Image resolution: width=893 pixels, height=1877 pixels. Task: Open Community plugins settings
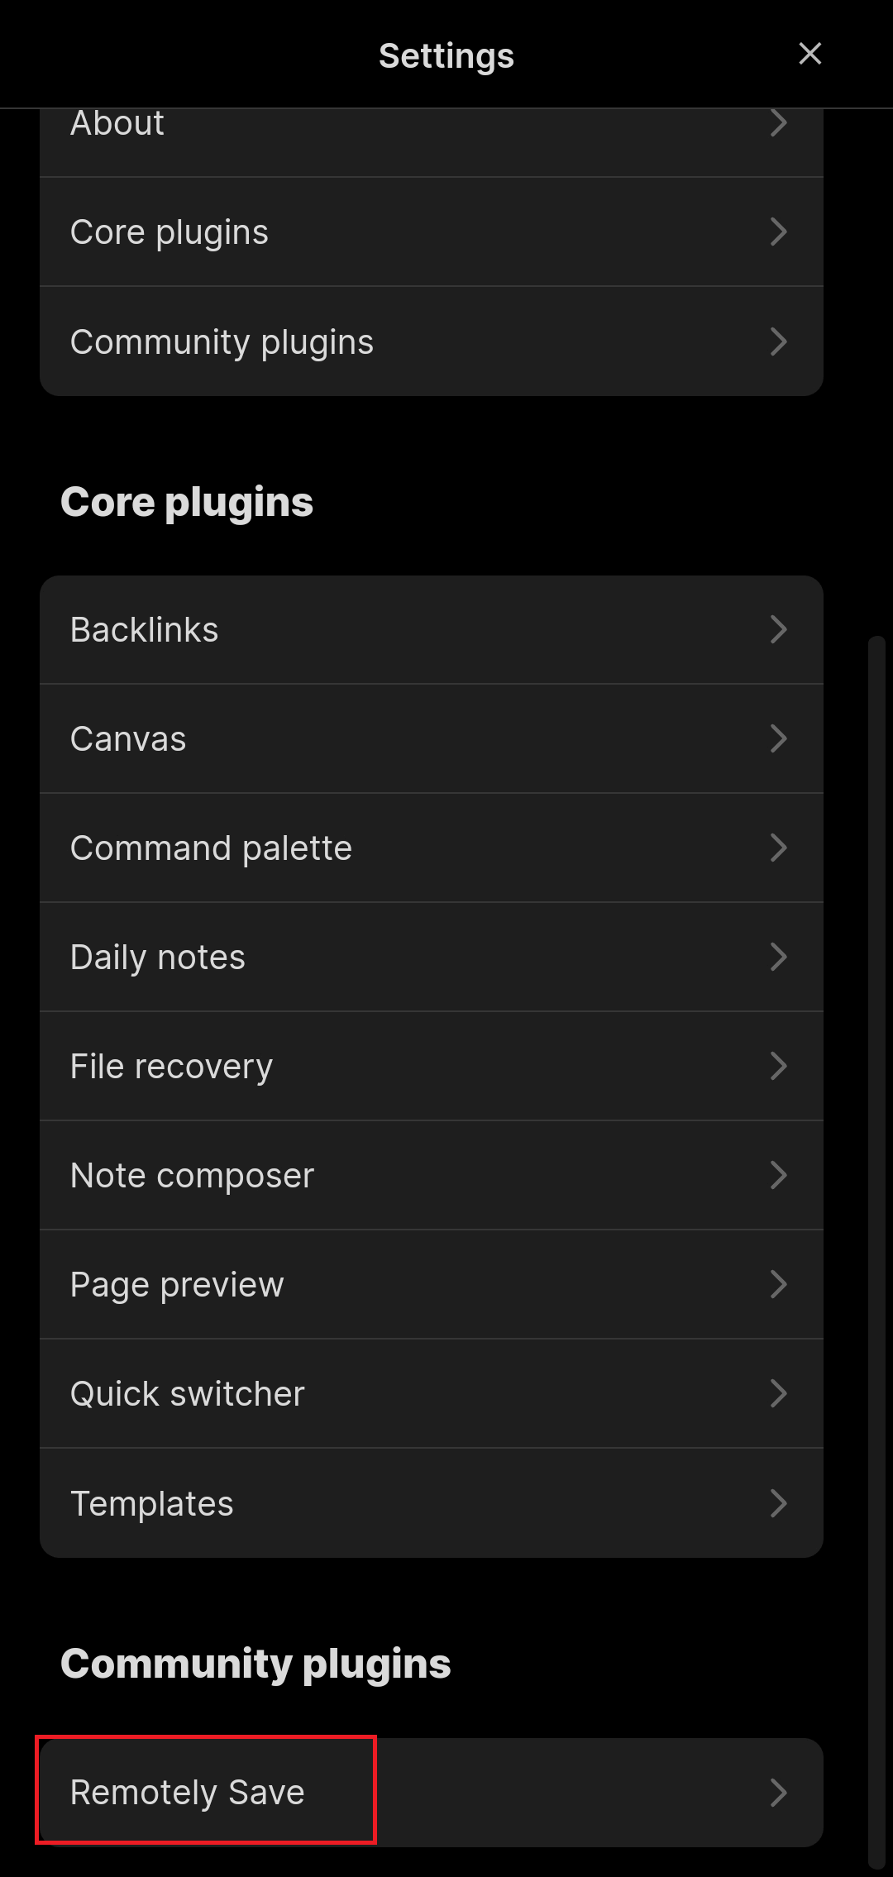pos(430,341)
